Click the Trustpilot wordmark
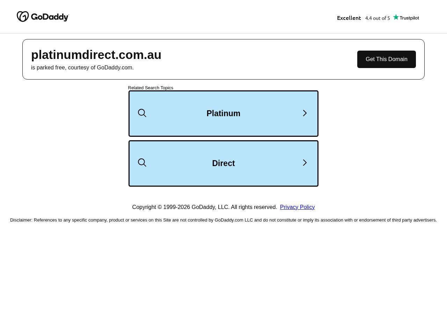Viewport: 447px width, 314px height. [x=409, y=18]
